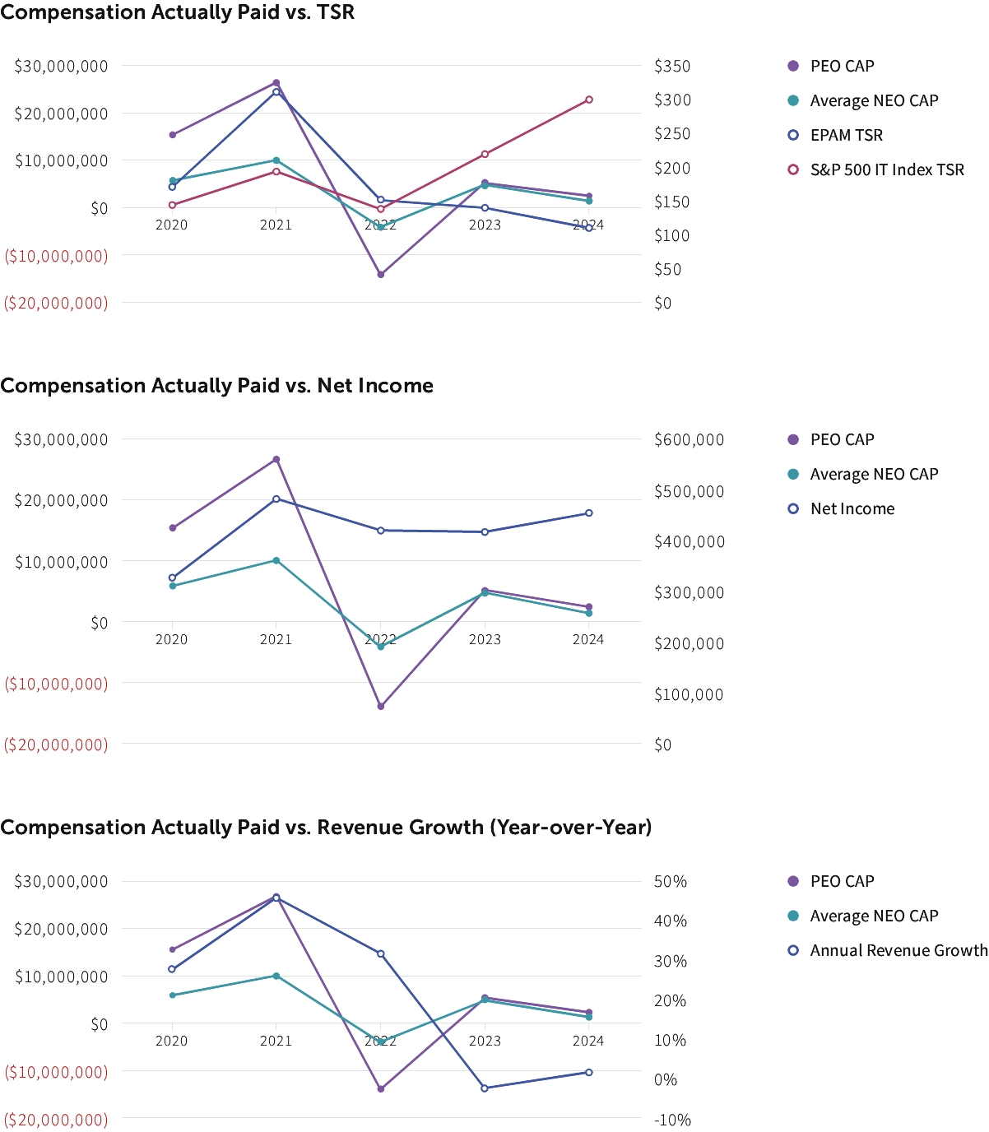Viewport: 989px width, 1132px height.
Task: Click the EPAM TSR legend marker
Action: (x=793, y=135)
